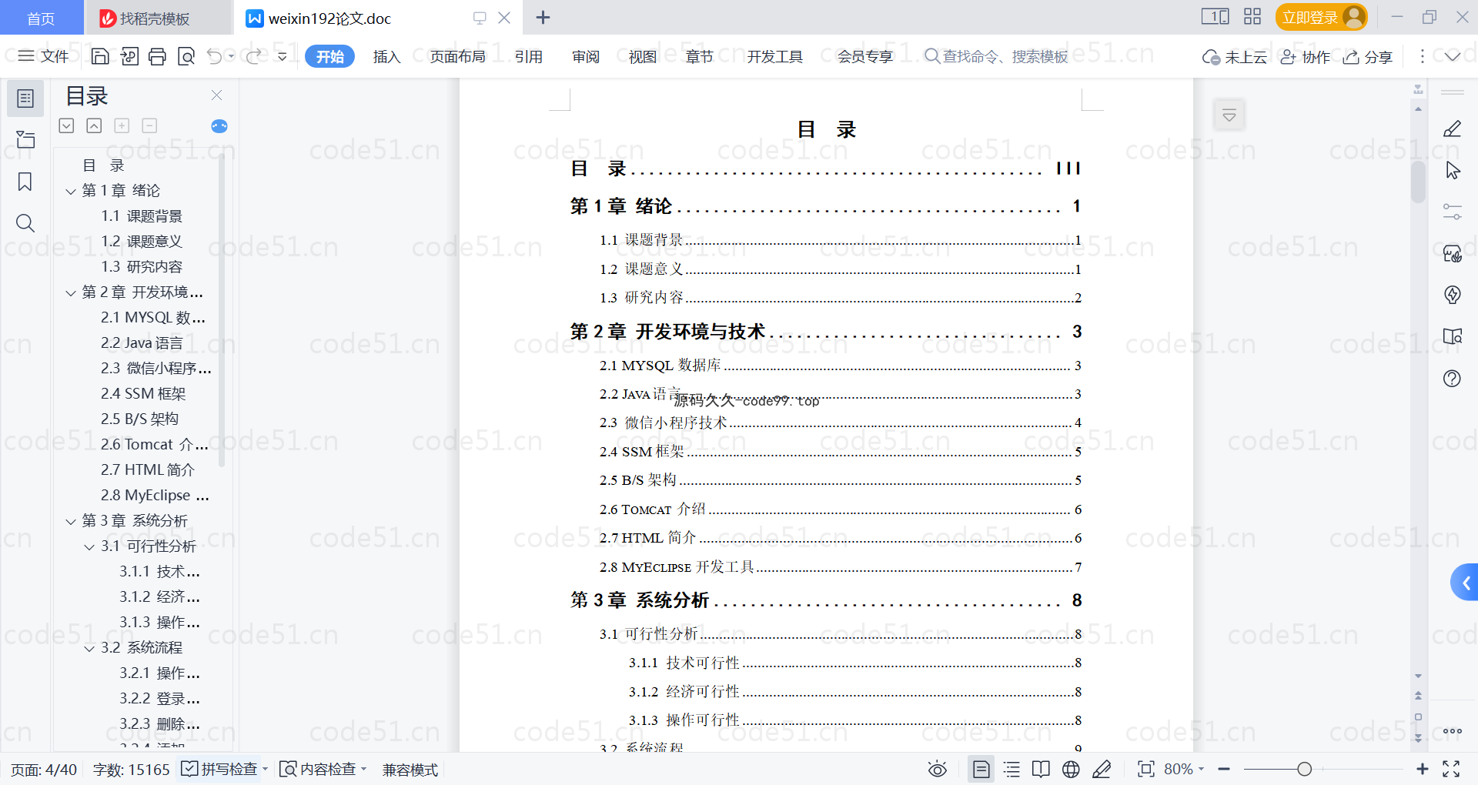Open the 章节 ribbon tab
The height and width of the screenshot is (785, 1478).
point(699,56)
